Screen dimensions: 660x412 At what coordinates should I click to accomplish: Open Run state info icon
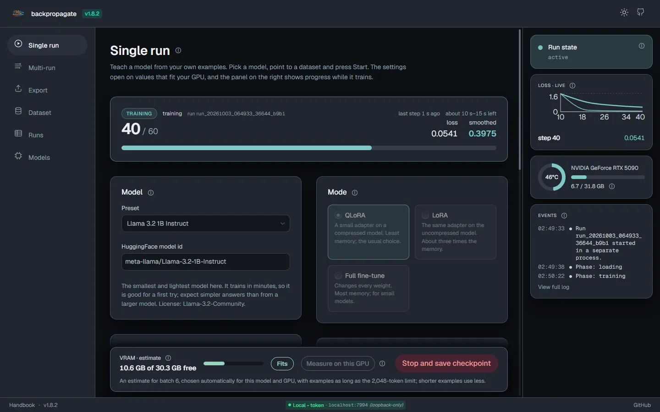642,46
